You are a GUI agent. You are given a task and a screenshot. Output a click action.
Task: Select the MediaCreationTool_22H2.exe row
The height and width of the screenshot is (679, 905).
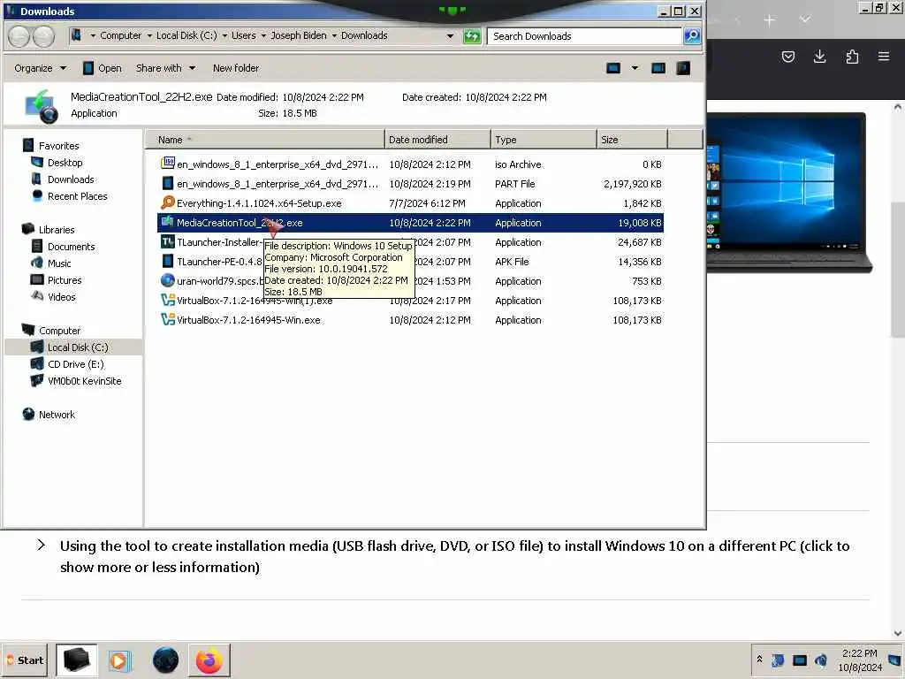(x=410, y=223)
